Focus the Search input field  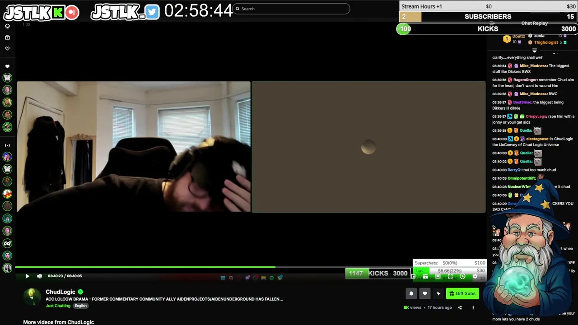291,9
